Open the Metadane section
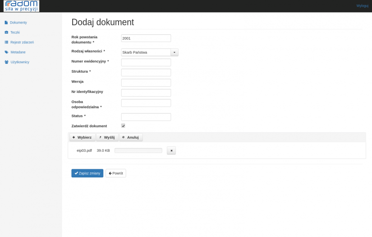 [x=18, y=52]
